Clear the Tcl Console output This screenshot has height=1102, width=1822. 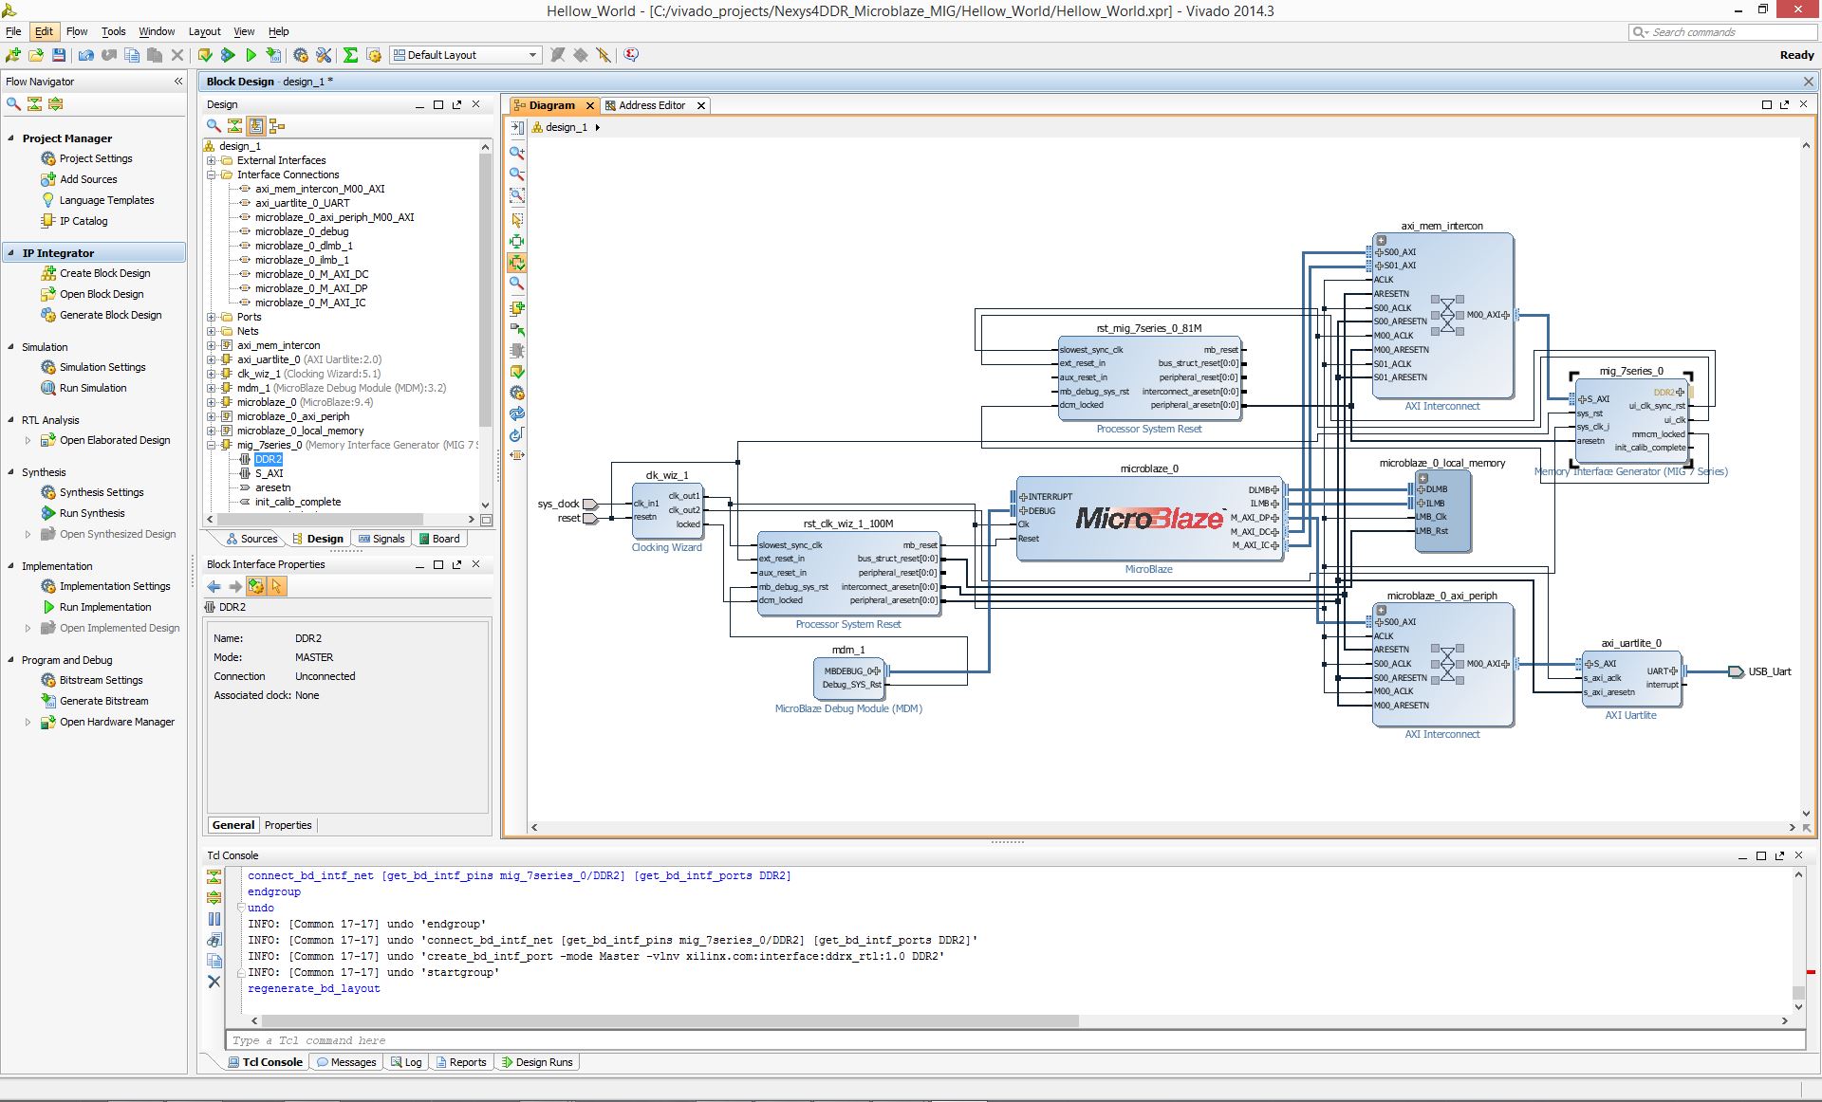pyautogui.click(x=214, y=982)
